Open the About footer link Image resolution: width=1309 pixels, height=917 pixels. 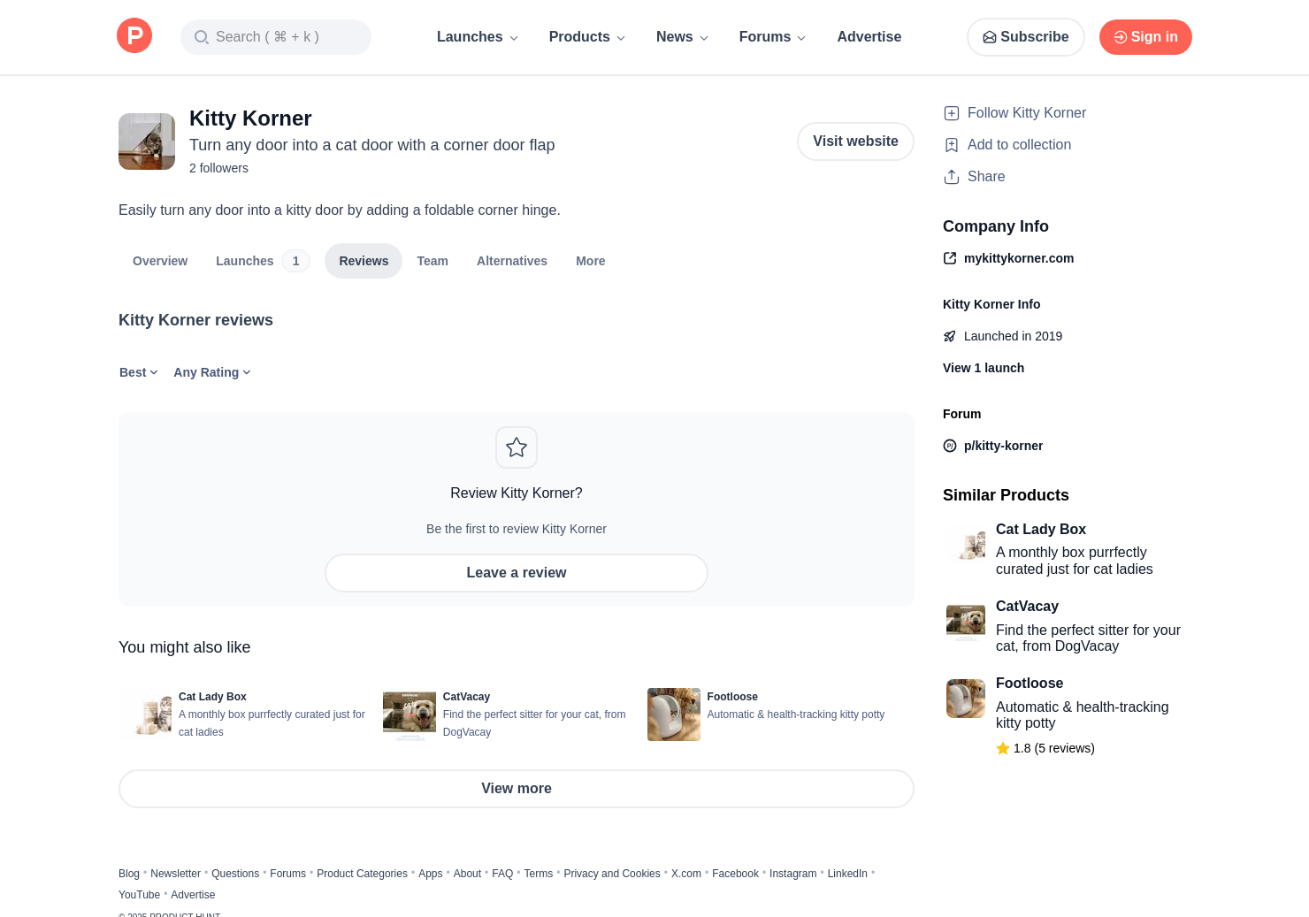click(x=467, y=874)
